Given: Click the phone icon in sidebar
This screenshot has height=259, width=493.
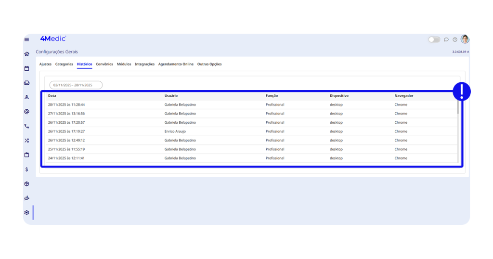Looking at the screenshot, I should coord(26,126).
